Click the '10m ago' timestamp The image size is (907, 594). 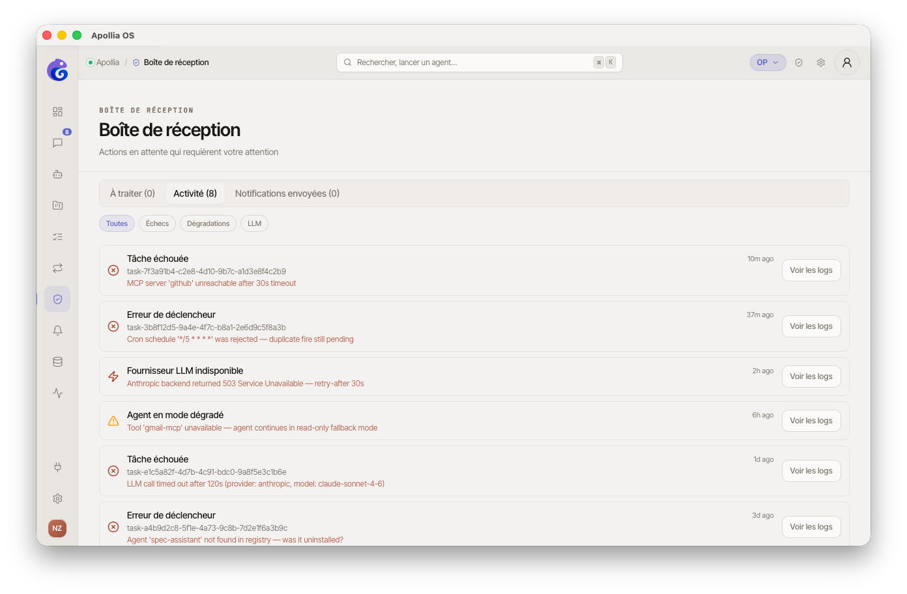coord(760,259)
